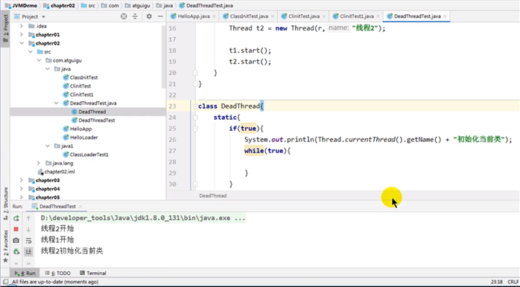Expand the java.lang package
520x287 pixels.
[x=39, y=163]
